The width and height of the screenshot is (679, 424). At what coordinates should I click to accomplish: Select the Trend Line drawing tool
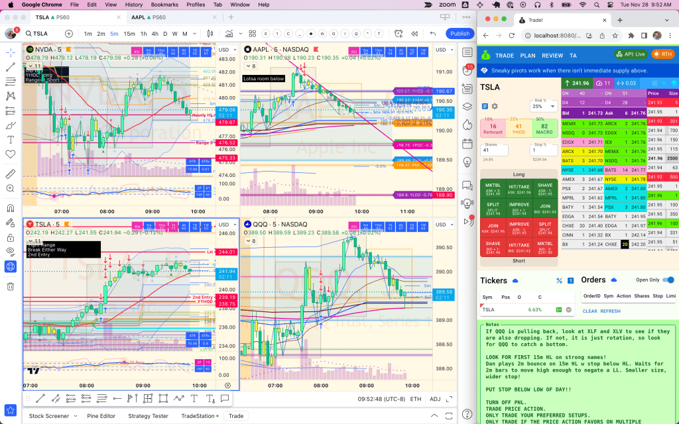pos(9,66)
